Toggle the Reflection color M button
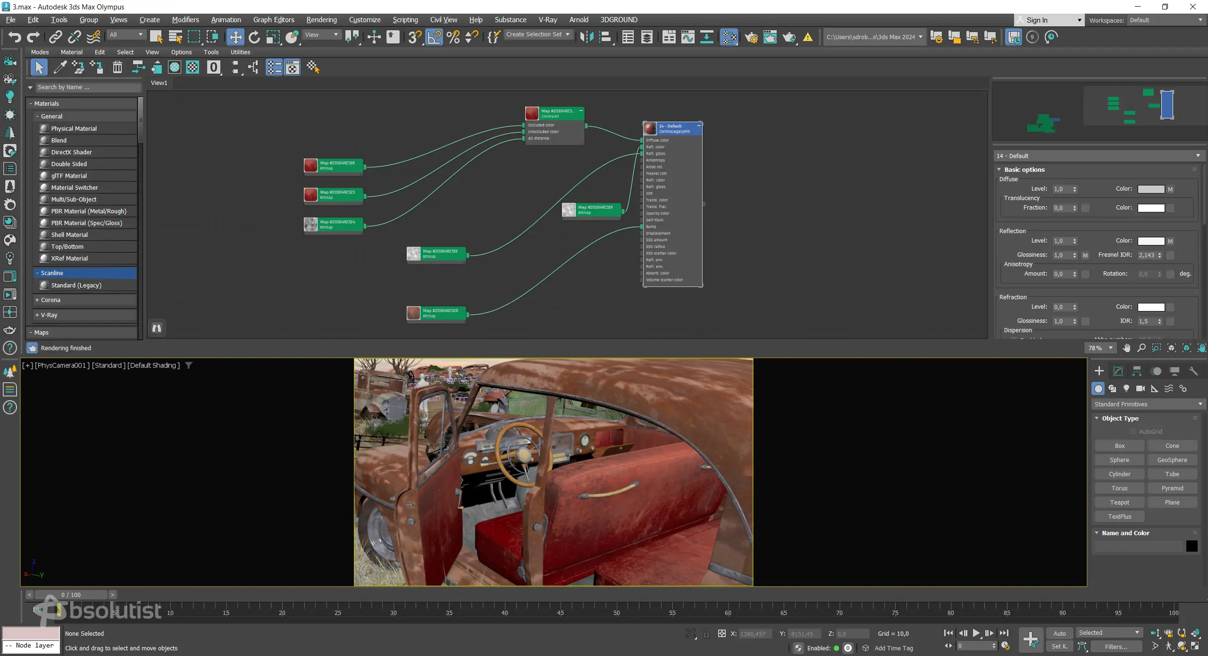Screen dimensions: 1208x656 click(x=1170, y=241)
